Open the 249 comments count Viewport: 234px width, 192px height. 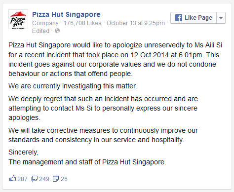[44, 179]
